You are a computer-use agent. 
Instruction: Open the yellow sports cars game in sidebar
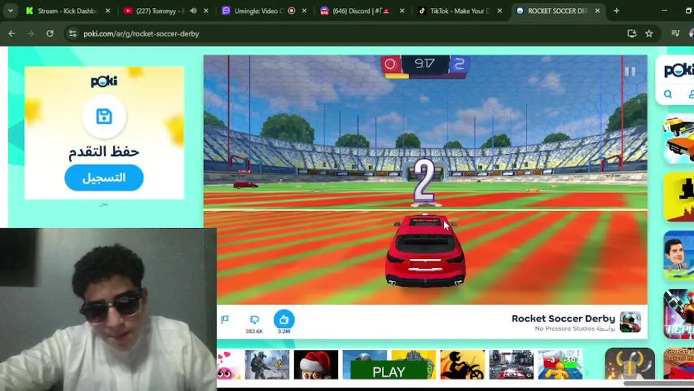(679, 138)
